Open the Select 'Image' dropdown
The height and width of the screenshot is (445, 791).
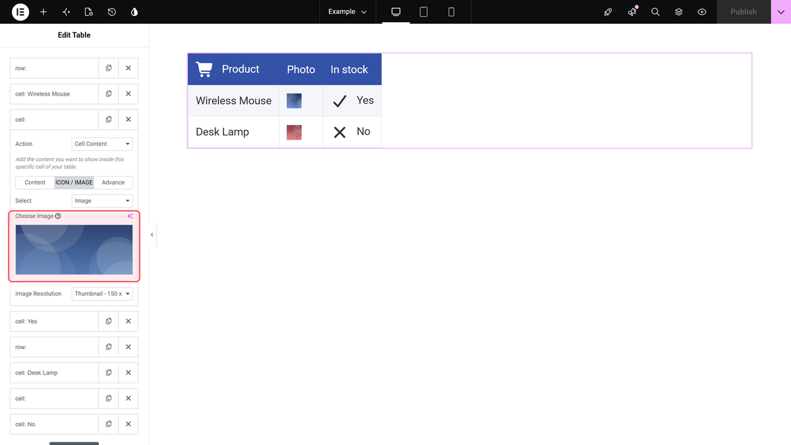click(102, 200)
